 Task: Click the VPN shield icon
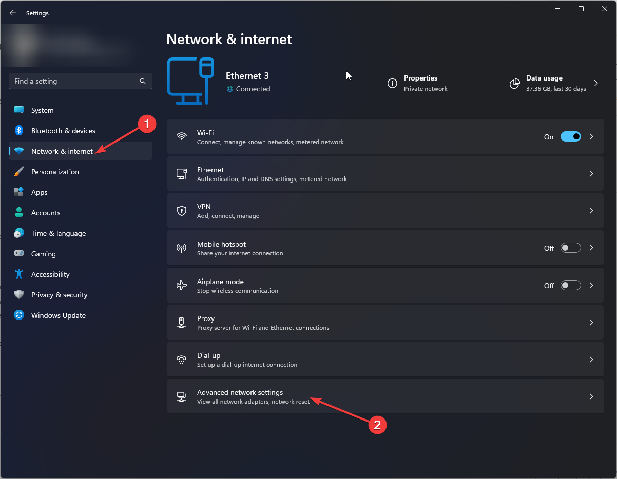pos(181,211)
